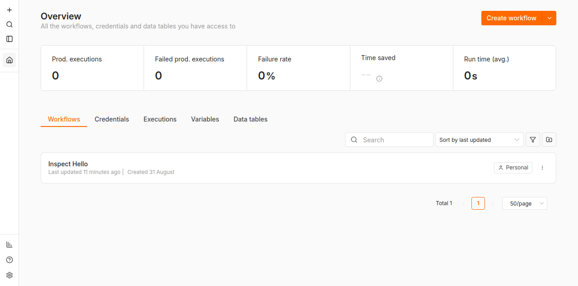This screenshot has height=286, width=578.
Task: Click the Failed prod. executions card
Action: [196, 68]
